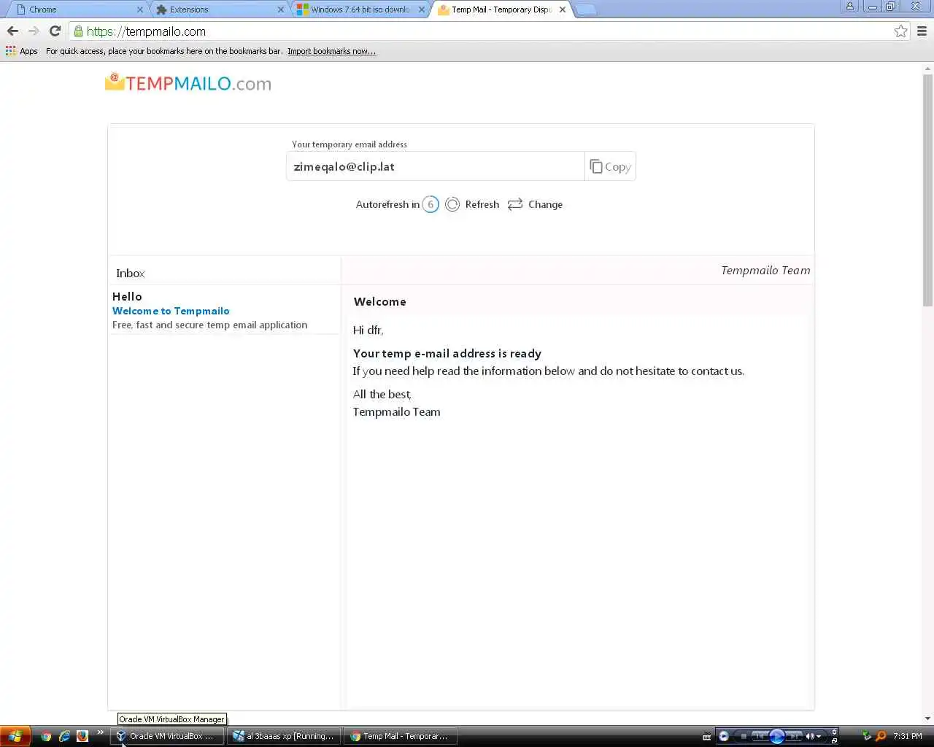Viewport: 934px width, 747px height.
Task: Close the Windows 7 iso download tab
Action: point(422,9)
